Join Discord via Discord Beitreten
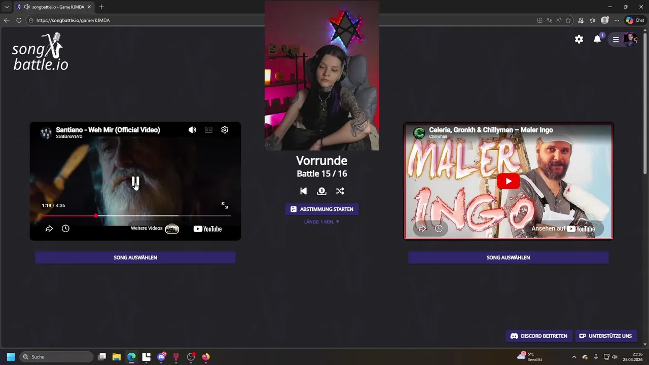 [x=539, y=336]
